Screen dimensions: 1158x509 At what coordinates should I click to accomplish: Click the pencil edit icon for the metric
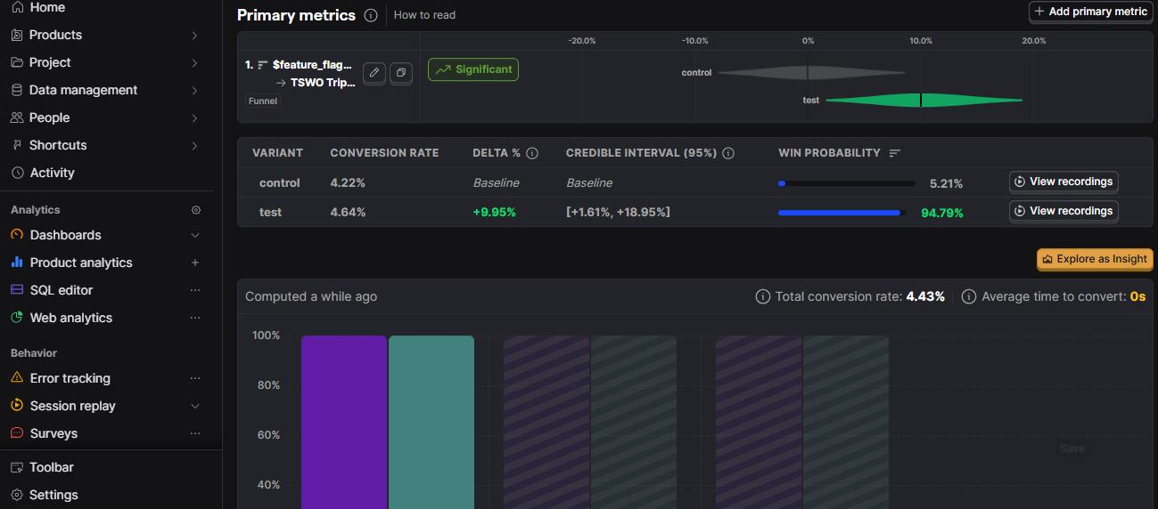(374, 73)
